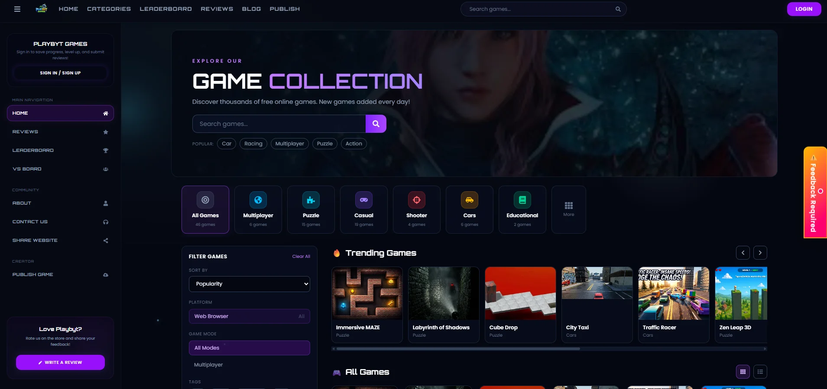
Task: Click the Share Website share icon
Action: 106,241
